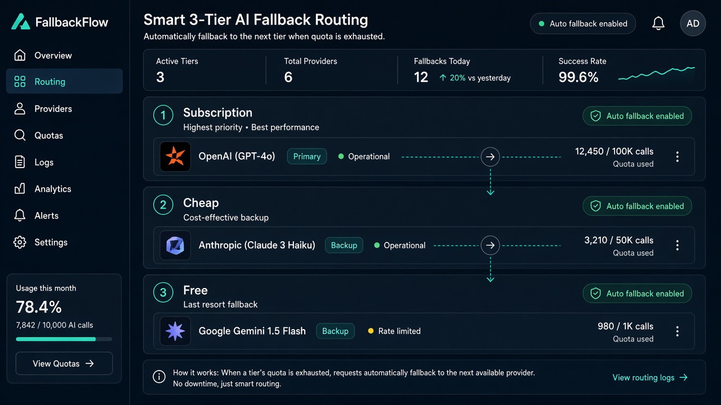
Task: Click the Anthropic provider logo
Action: point(175,245)
